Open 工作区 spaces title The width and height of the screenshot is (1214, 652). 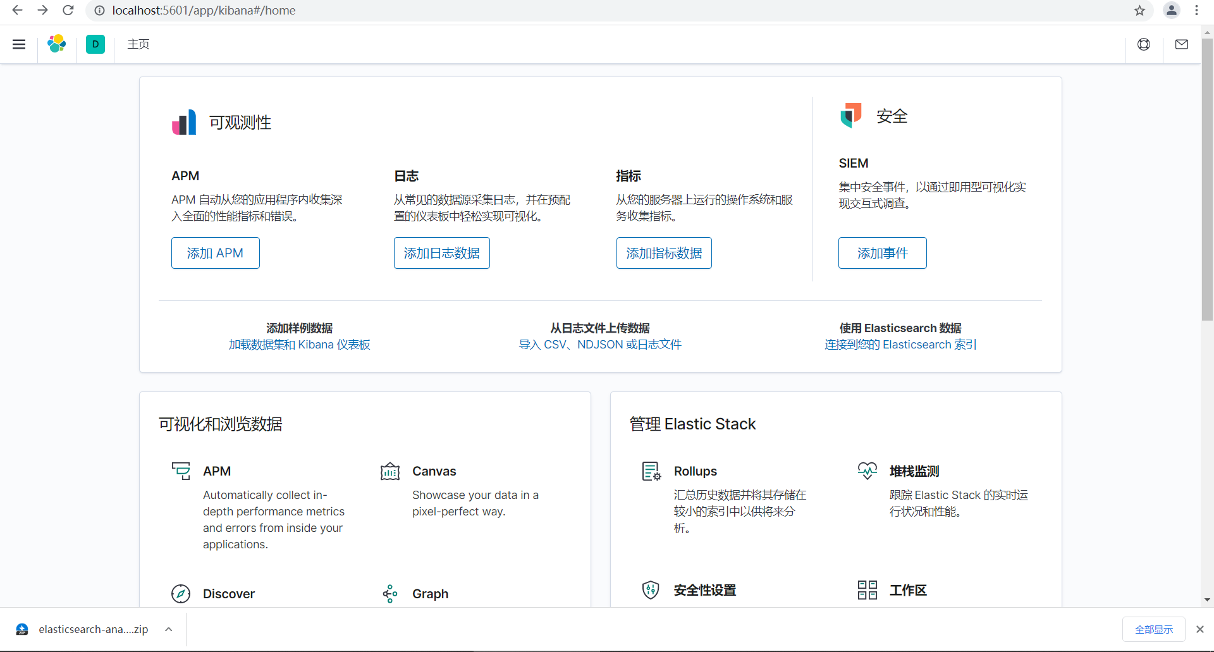pyautogui.click(x=908, y=590)
